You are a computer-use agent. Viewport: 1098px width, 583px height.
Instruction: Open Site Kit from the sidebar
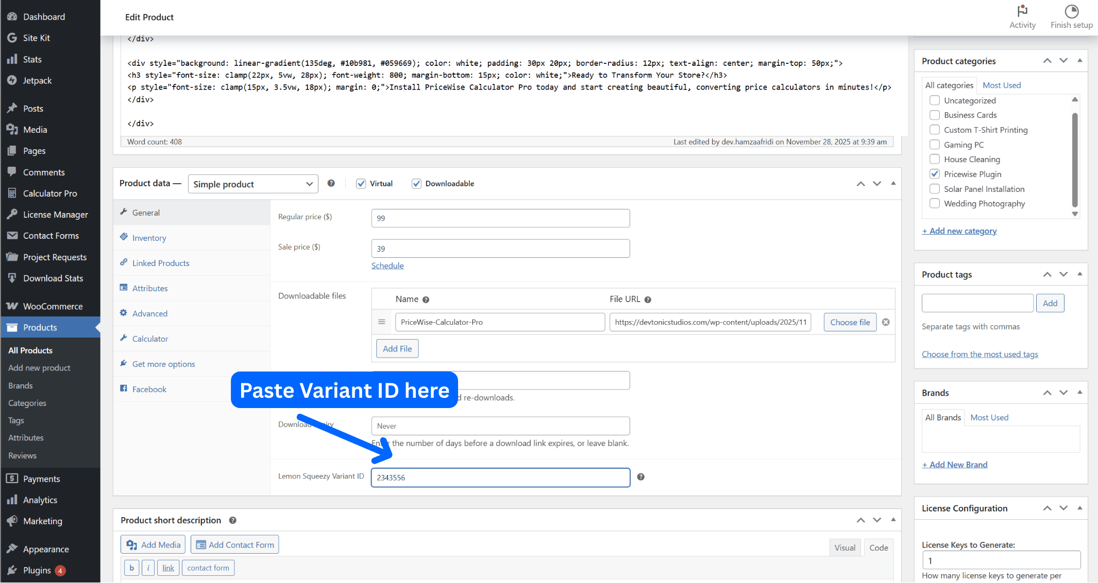point(36,38)
